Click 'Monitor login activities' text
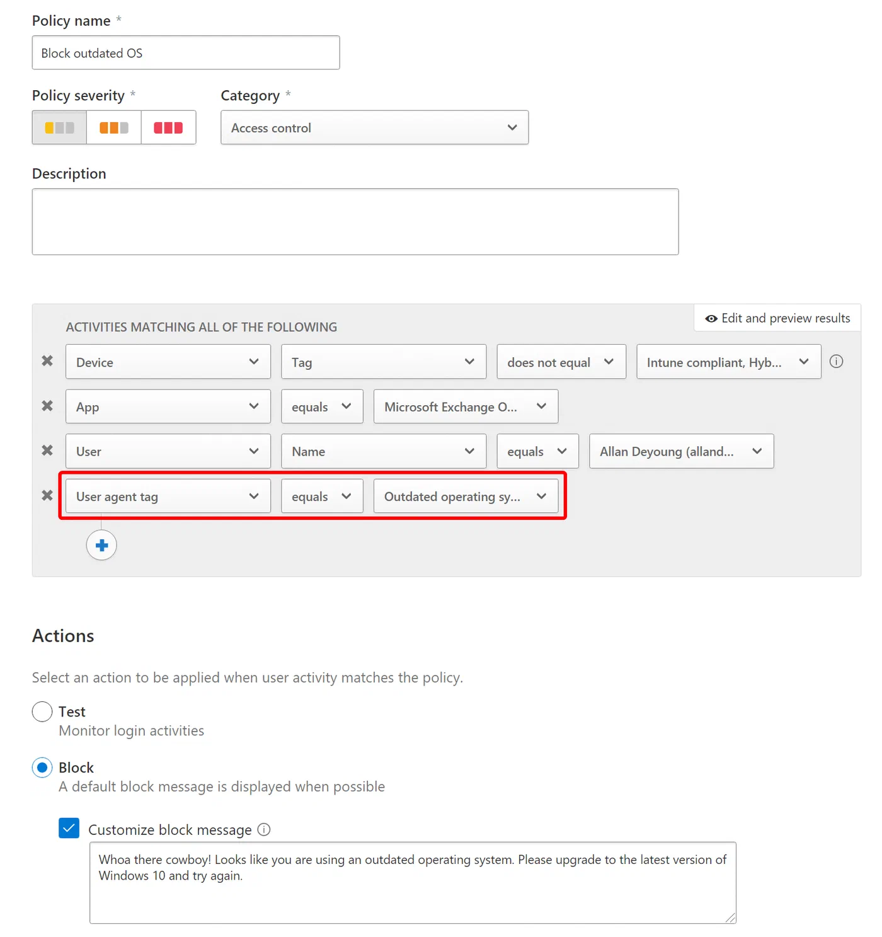Screen dimensions: 882x937 [x=131, y=730]
